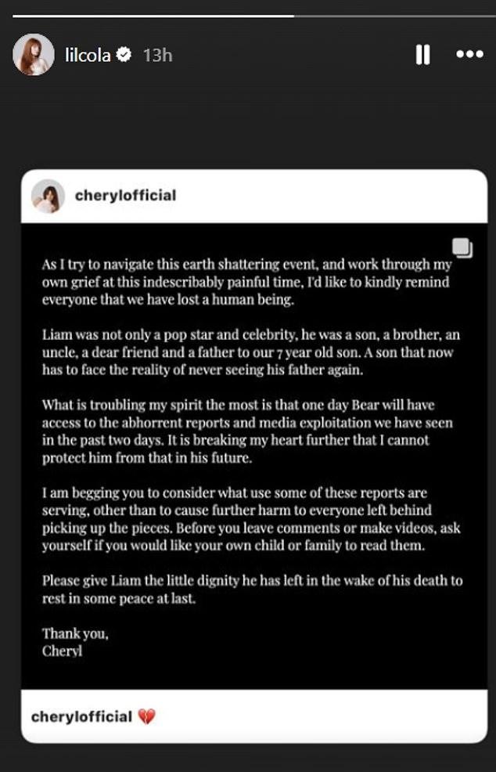496x772 pixels.
Task: Click the verified badge beside lilcola
Action: (x=124, y=55)
